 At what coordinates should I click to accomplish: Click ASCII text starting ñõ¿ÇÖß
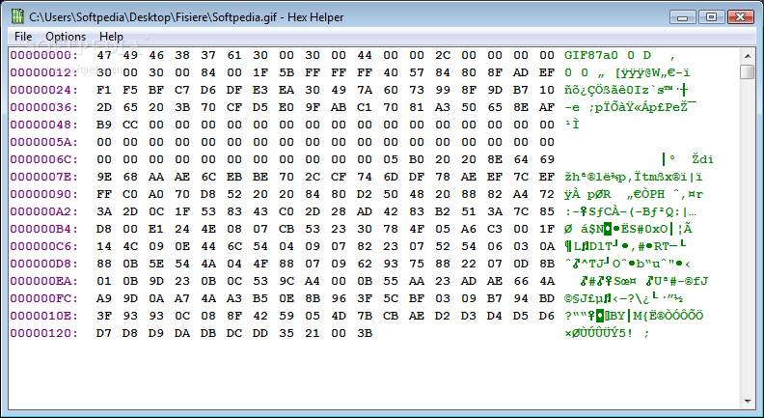626,90
